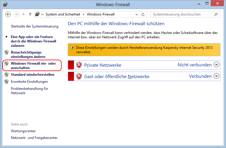This screenshot has height=148, width=226.
Task: Click the search magnifier icon
Action: pos(216,14)
